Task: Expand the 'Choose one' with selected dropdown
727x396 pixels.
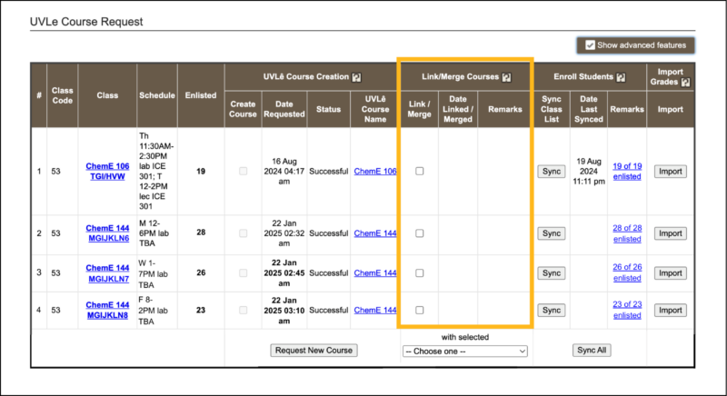Action: [464, 351]
